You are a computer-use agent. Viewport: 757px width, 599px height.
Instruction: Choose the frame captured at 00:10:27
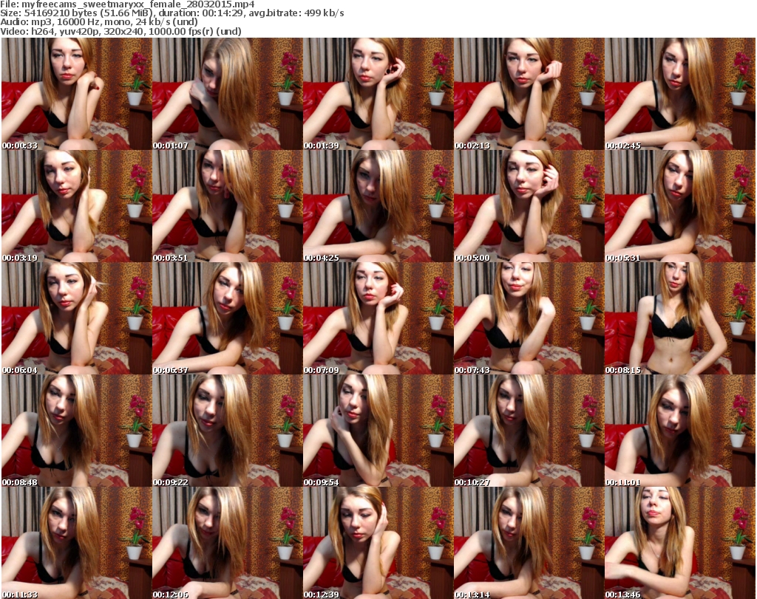tap(529, 430)
